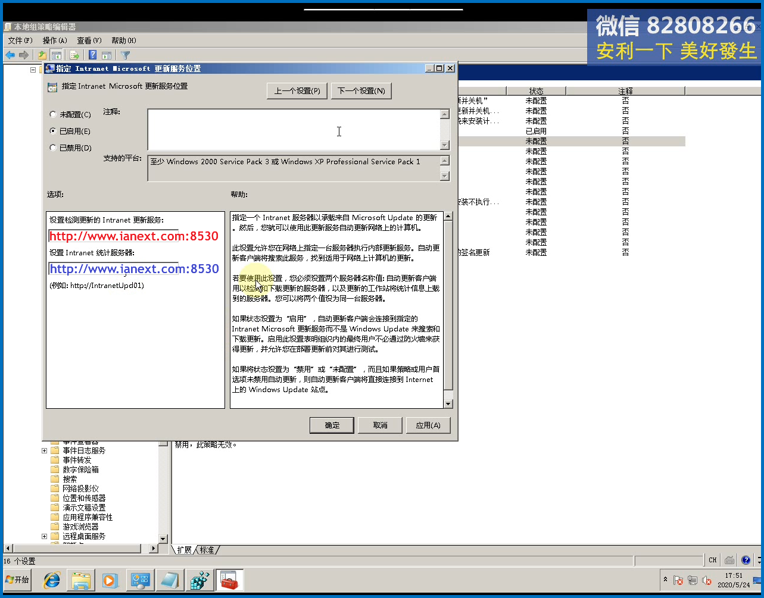Click the 搜索 folder icon in tree

click(x=55, y=479)
